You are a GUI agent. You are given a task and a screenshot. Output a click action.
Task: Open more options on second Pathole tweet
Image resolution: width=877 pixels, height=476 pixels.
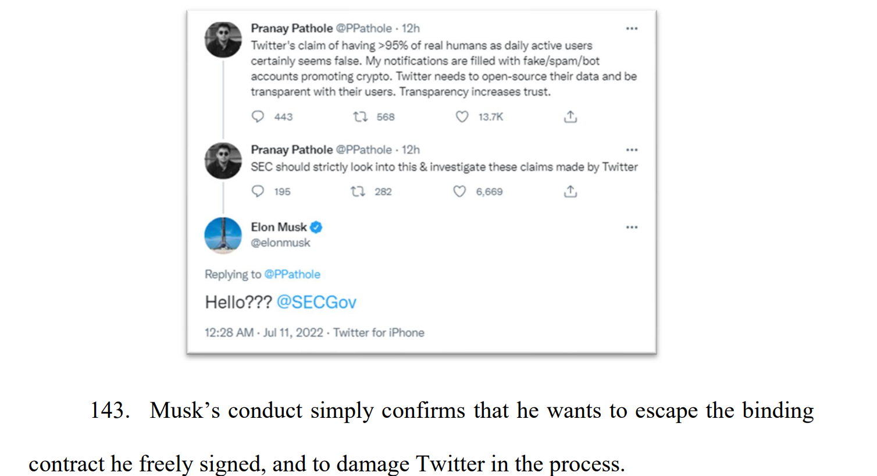coord(632,150)
